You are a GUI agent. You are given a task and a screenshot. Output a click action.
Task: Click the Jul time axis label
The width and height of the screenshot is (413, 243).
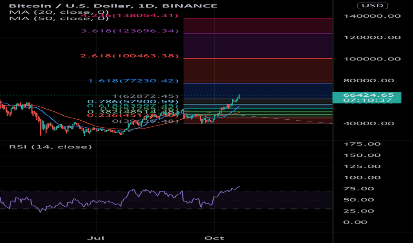96,238
